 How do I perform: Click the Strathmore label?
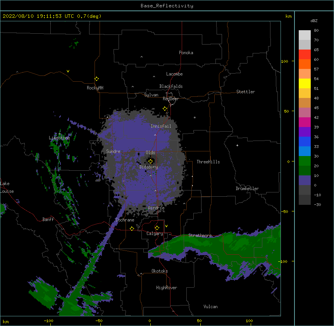pyautogui.click(x=200, y=235)
